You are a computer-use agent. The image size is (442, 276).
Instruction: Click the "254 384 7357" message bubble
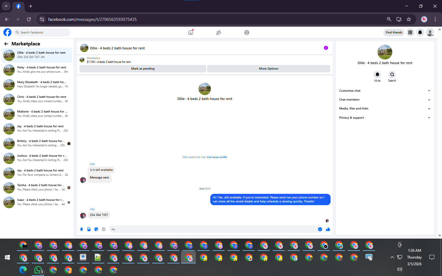[99, 215]
